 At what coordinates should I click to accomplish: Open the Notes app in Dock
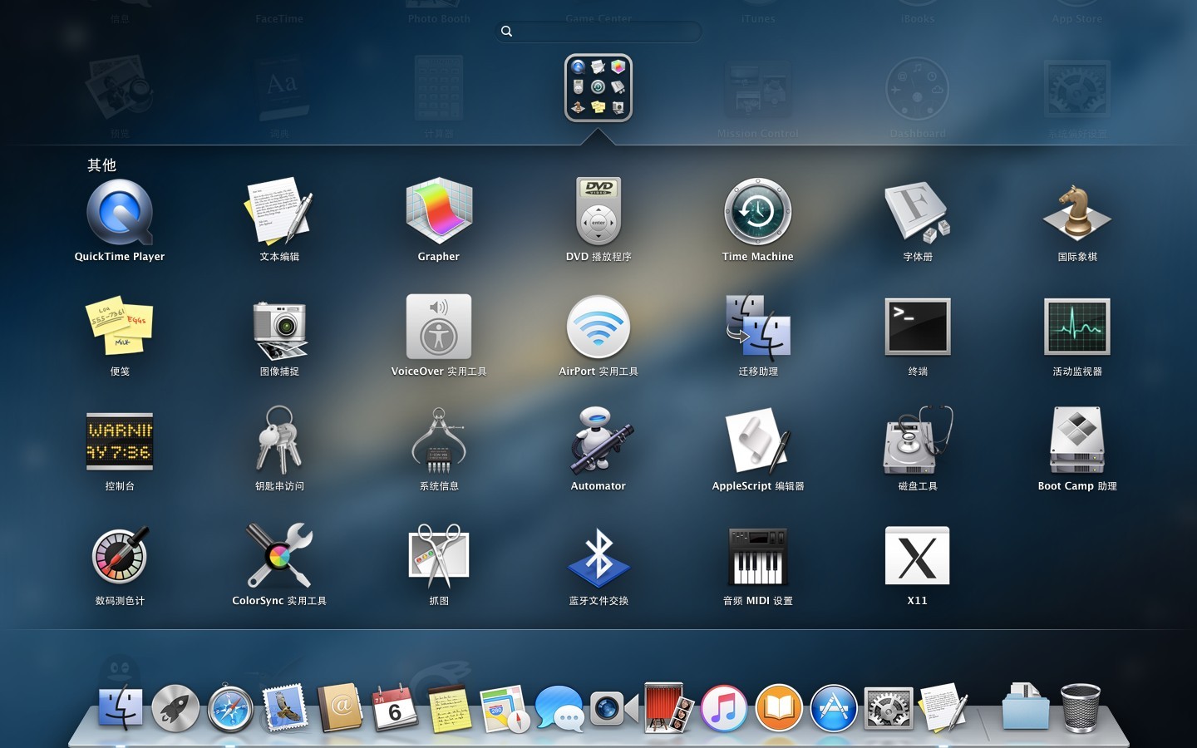tap(450, 708)
